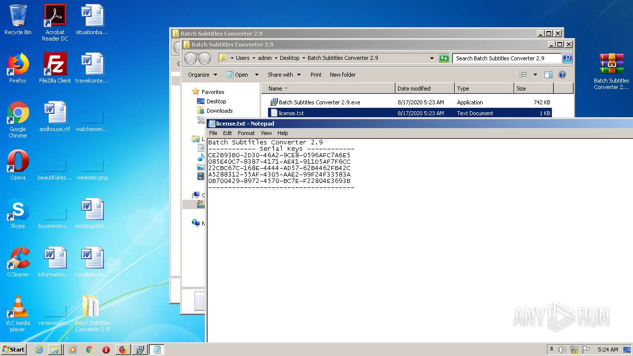The width and height of the screenshot is (633, 356).
Task: Click the search magnifier button in Explorer
Action: pyautogui.click(x=567, y=58)
